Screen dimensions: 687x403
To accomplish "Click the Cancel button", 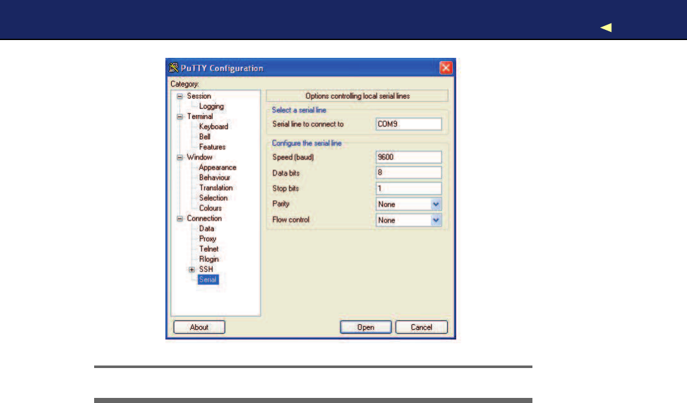I will (422, 327).
